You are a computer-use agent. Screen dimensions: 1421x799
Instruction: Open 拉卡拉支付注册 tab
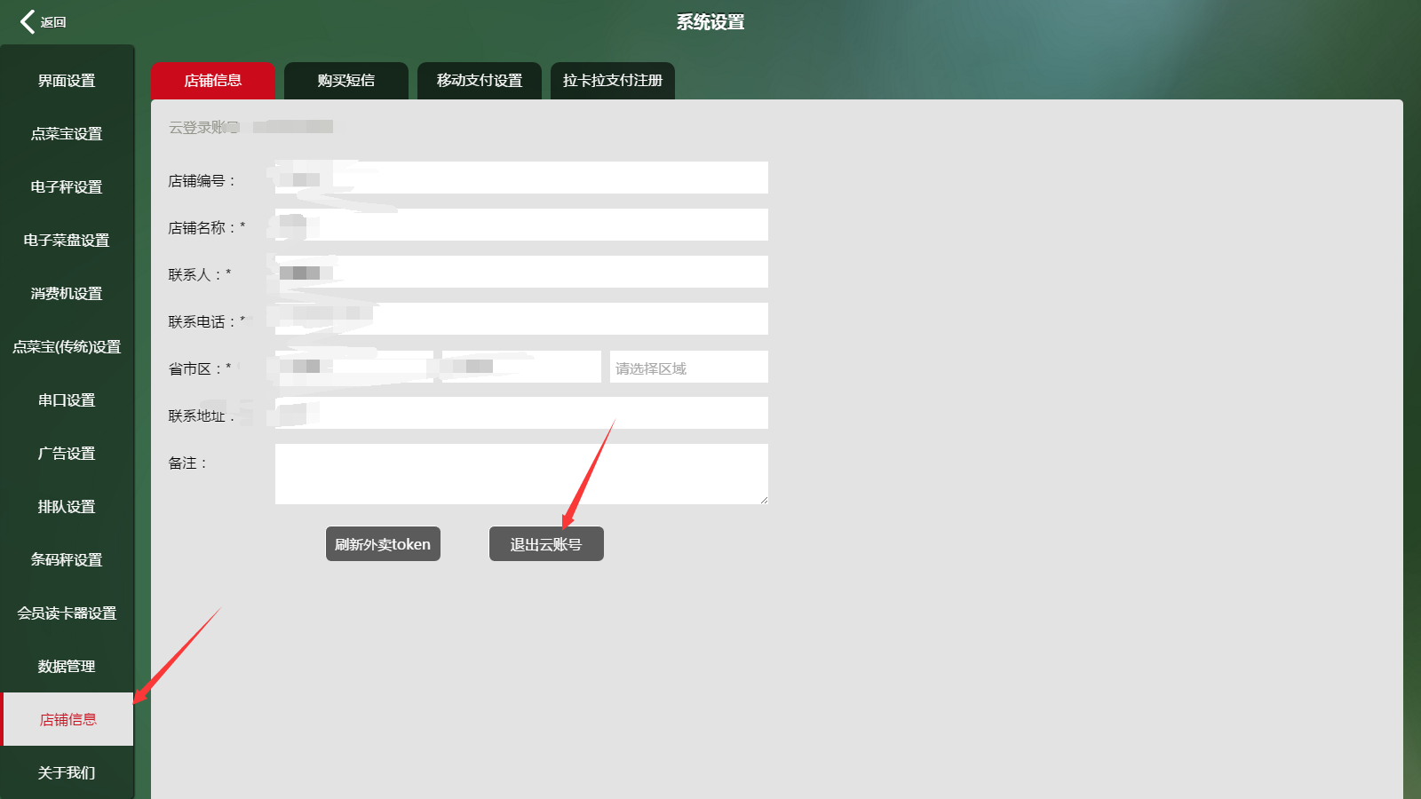(x=613, y=81)
